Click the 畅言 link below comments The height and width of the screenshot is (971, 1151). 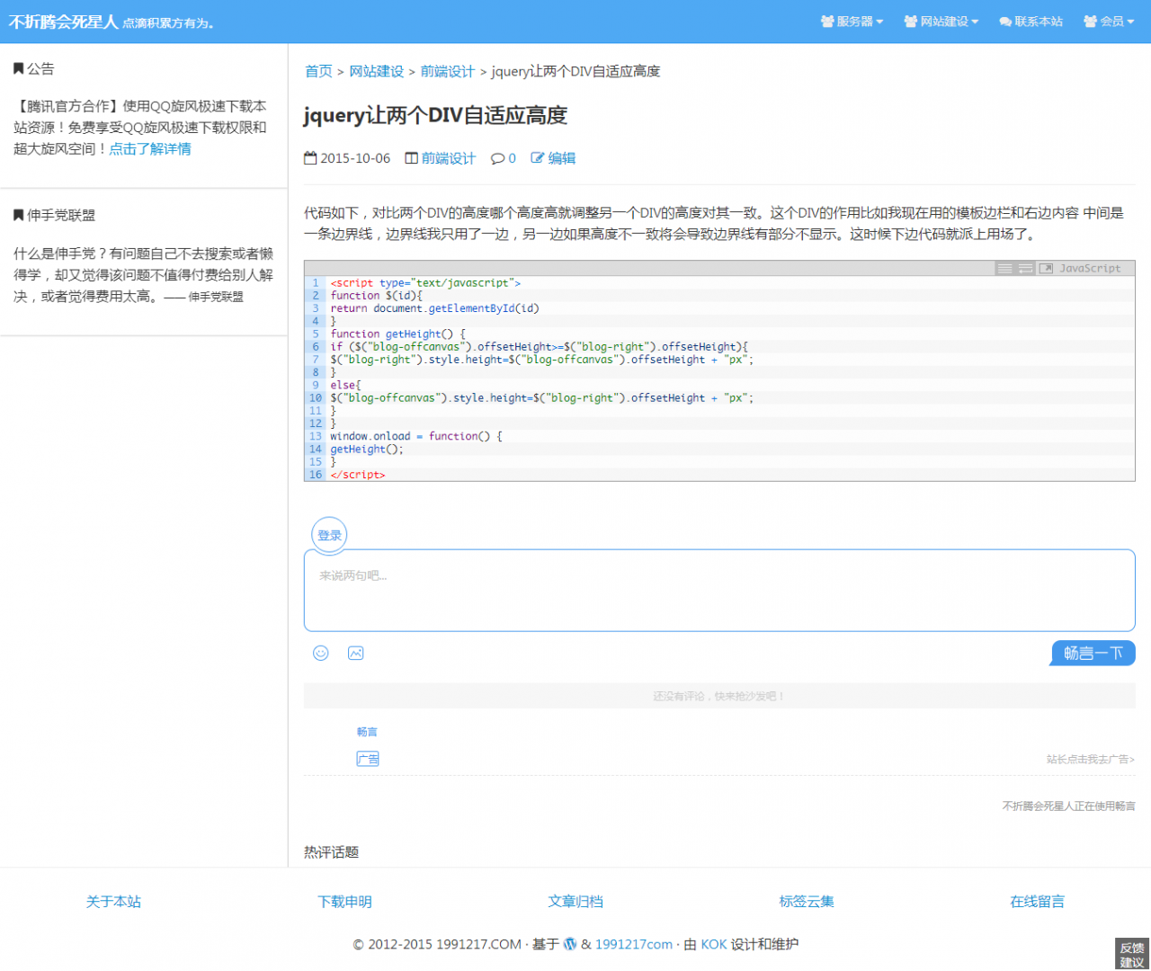coord(367,732)
